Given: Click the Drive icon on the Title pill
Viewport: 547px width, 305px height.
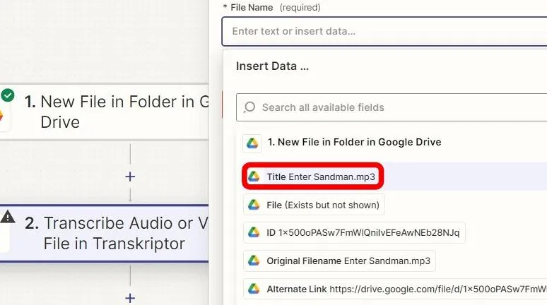Looking at the screenshot, I should click(x=254, y=177).
